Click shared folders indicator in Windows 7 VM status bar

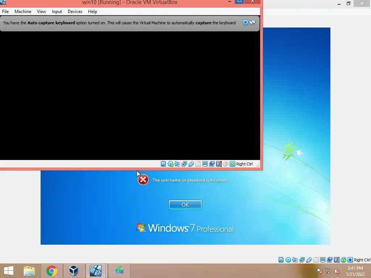316,260
